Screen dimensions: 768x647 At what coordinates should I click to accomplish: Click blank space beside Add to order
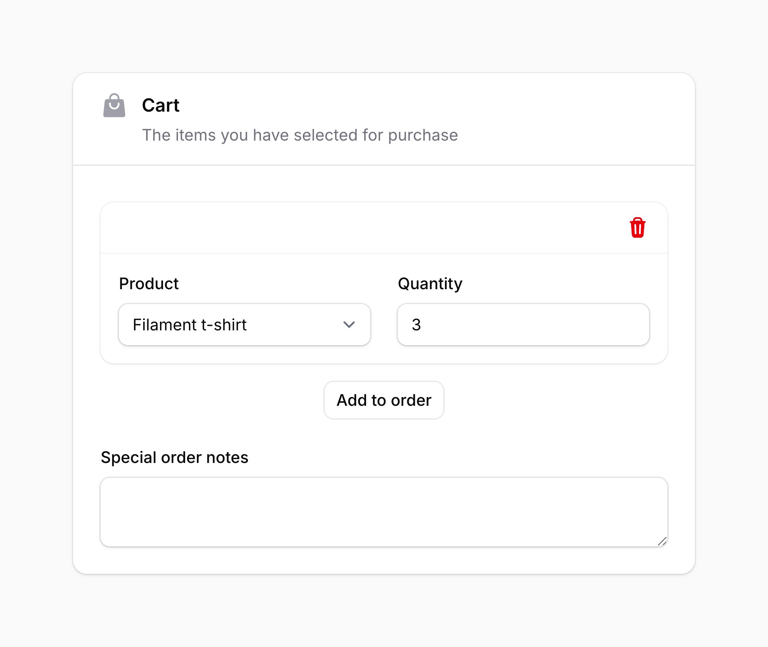point(552,400)
